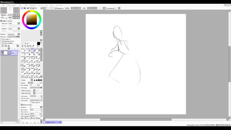This screenshot has height=130, width=231.
Task: Adjust the layer Непрозрачность opacity slider
Action: coord(14,37)
